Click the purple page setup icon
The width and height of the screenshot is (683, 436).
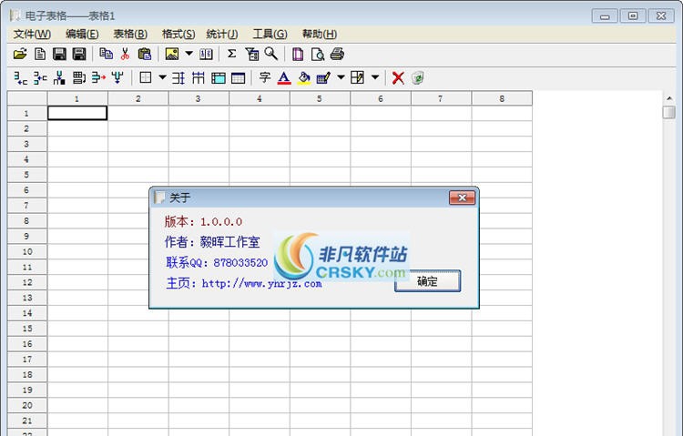[298, 54]
